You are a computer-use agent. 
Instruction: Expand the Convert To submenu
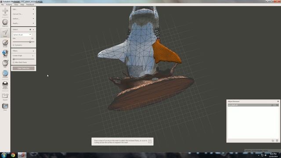[23, 14]
